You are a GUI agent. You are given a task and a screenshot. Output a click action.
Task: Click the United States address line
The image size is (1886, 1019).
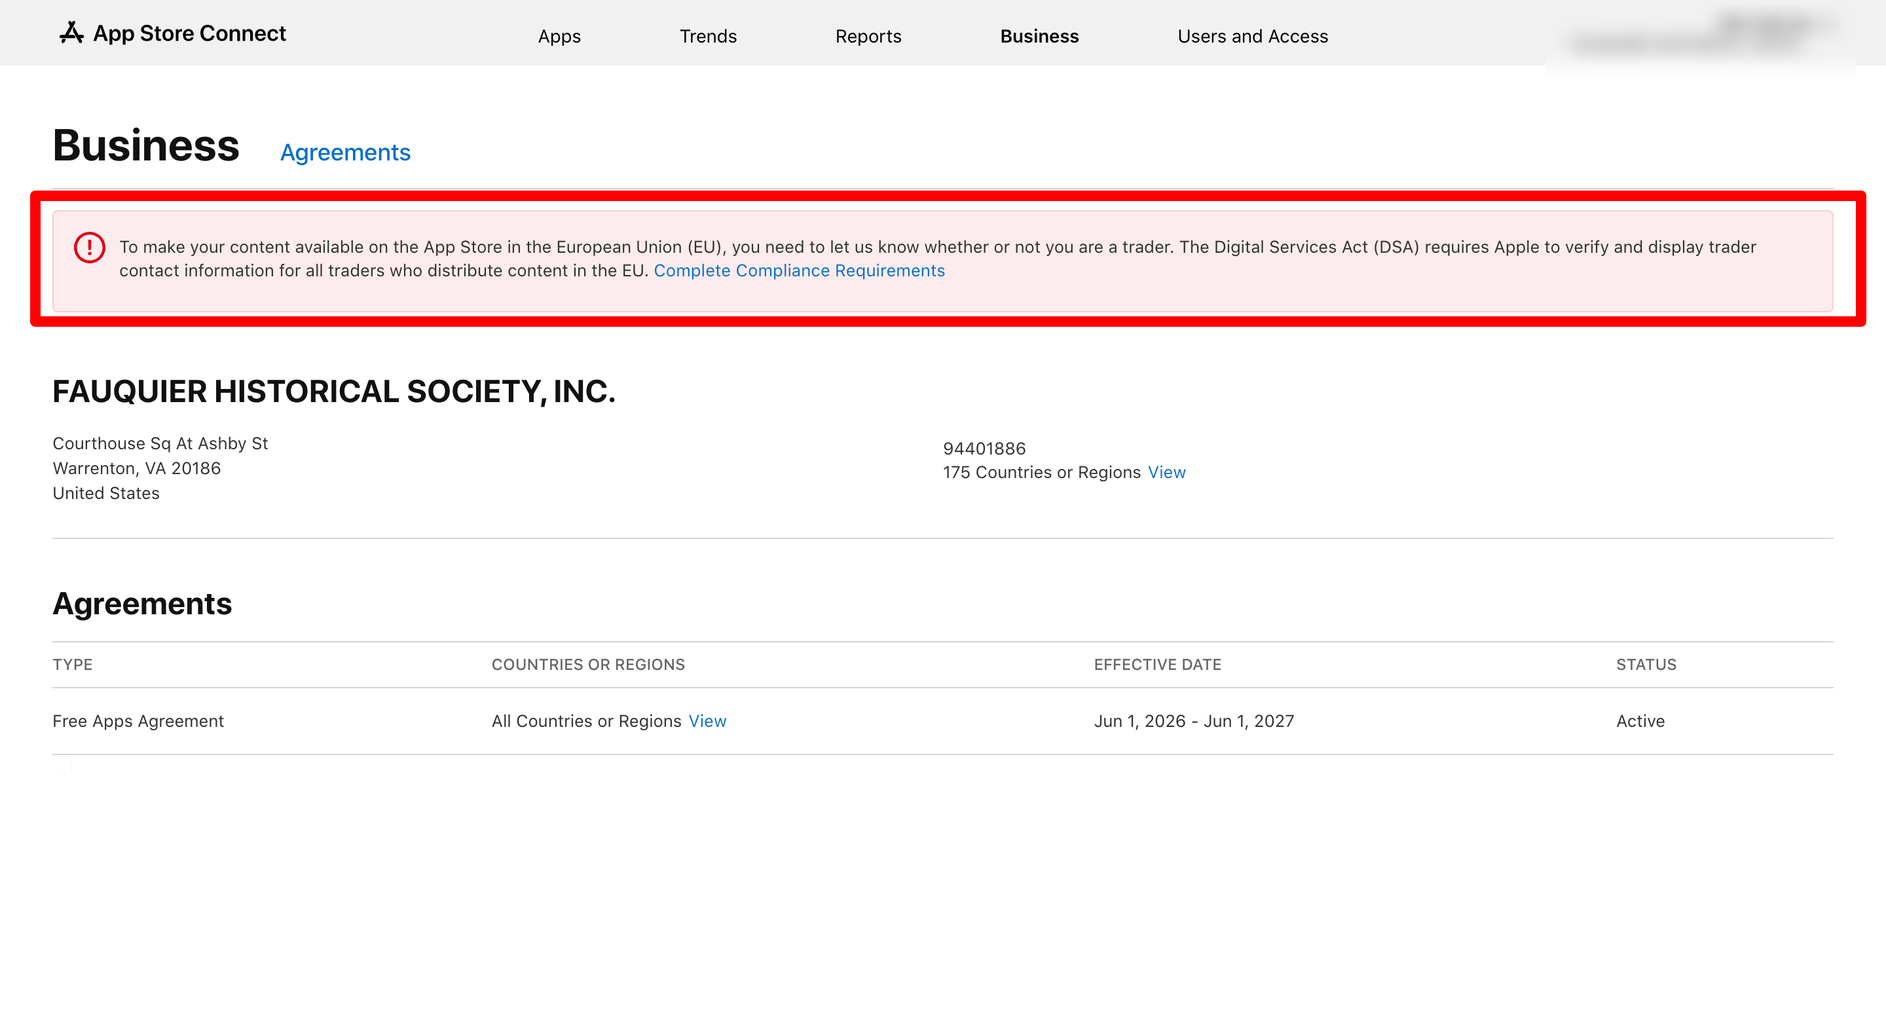click(105, 492)
